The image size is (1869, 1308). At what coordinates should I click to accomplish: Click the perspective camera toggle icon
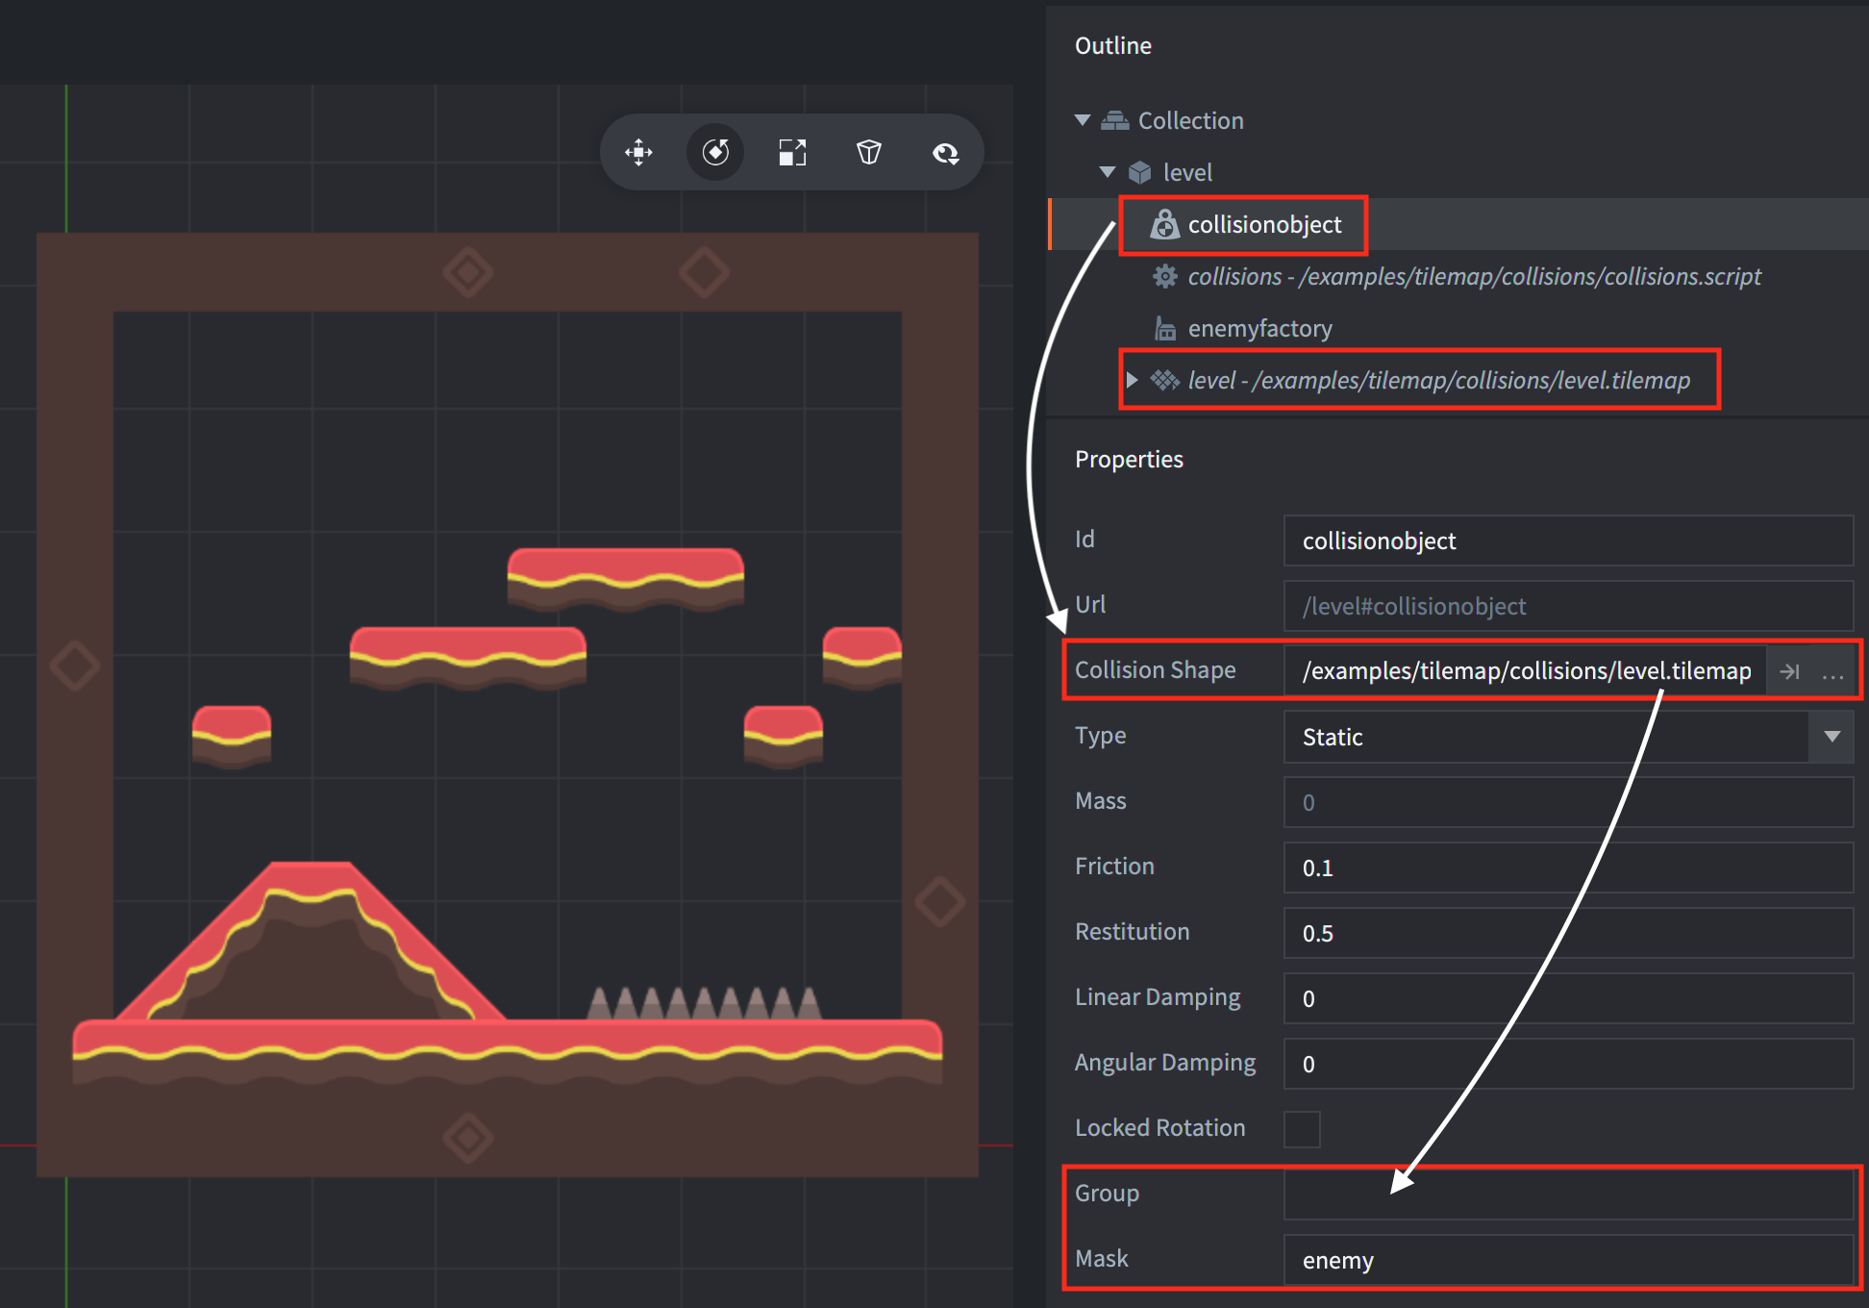tap(869, 153)
